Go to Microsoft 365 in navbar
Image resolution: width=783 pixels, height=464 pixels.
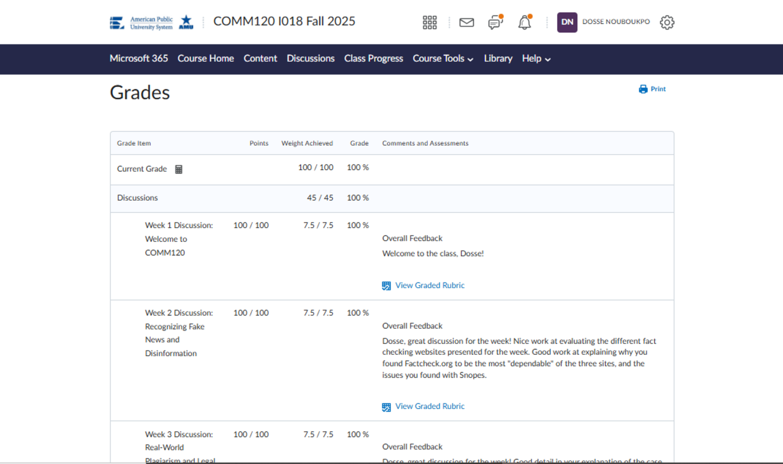pyautogui.click(x=139, y=59)
